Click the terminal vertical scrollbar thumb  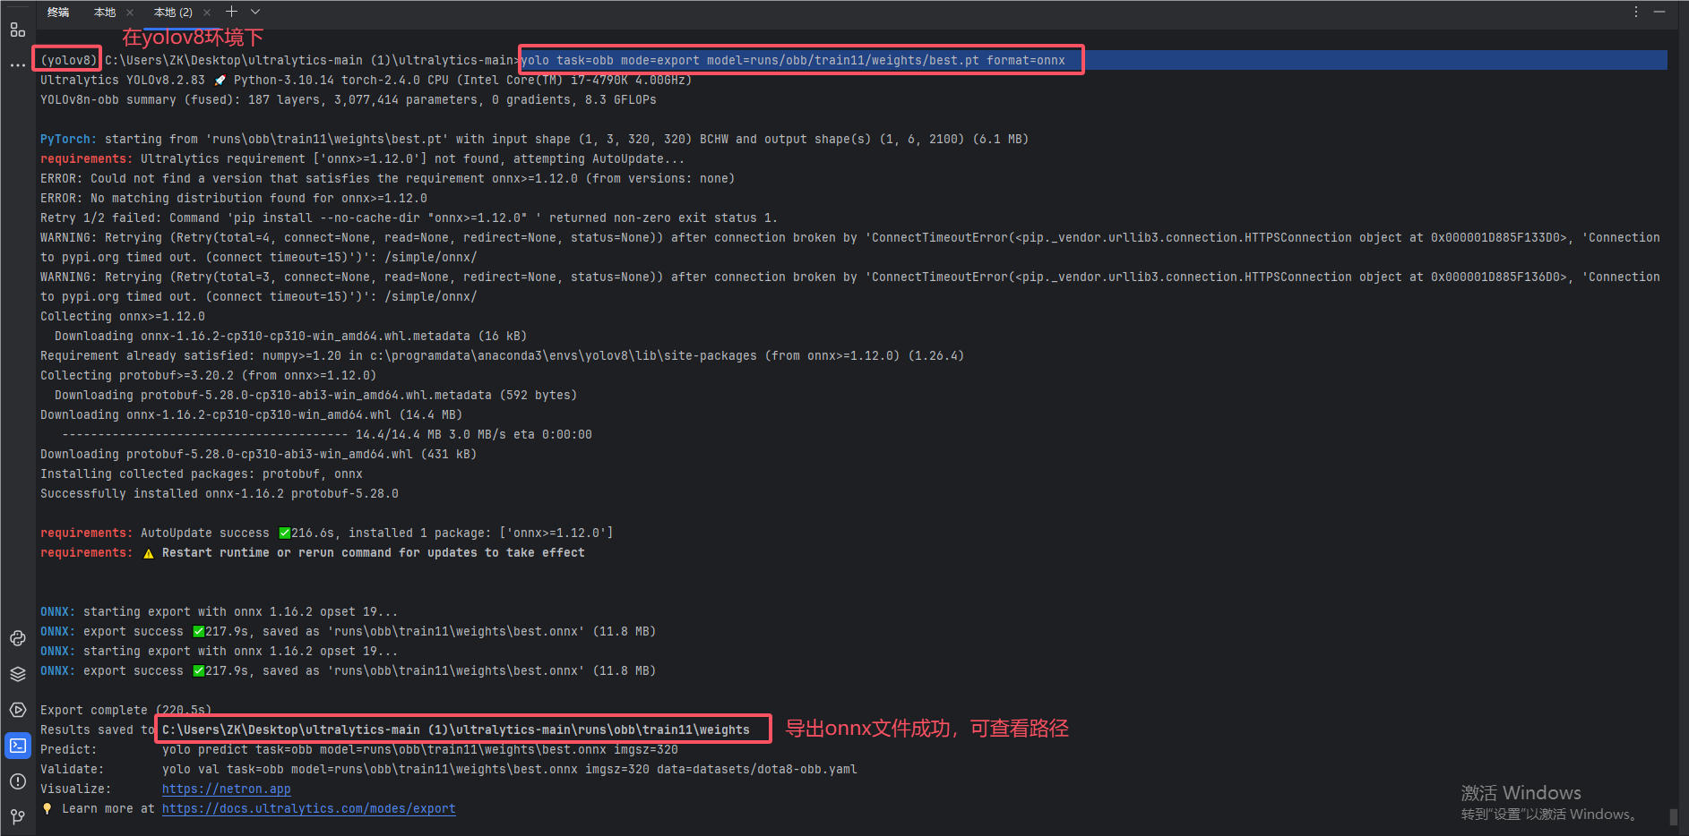1673,817
